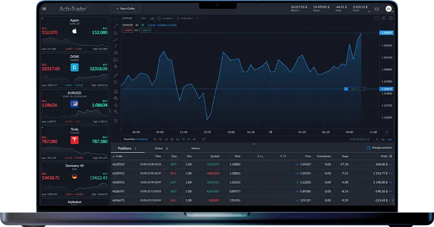
Task: Select the pitchfork/Fibonacci drawing tool
Action: tap(116, 32)
